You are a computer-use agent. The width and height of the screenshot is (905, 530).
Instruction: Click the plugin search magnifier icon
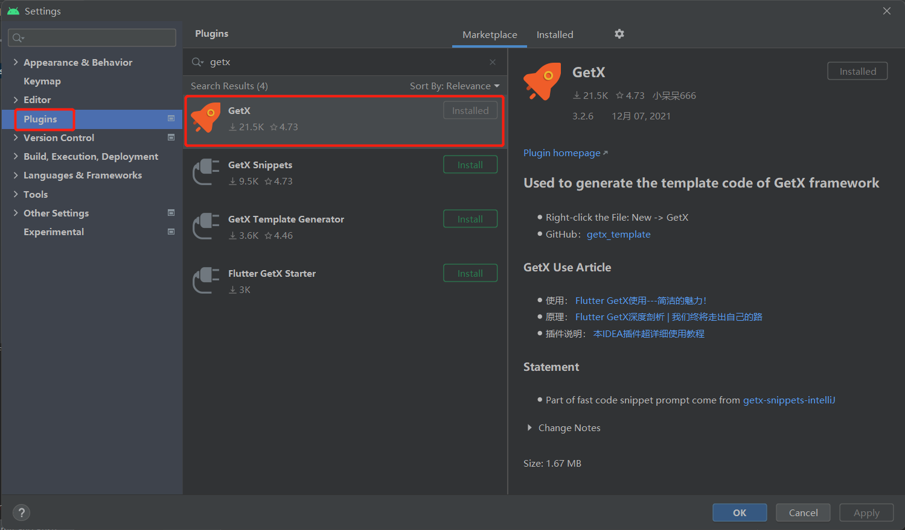(x=197, y=62)
